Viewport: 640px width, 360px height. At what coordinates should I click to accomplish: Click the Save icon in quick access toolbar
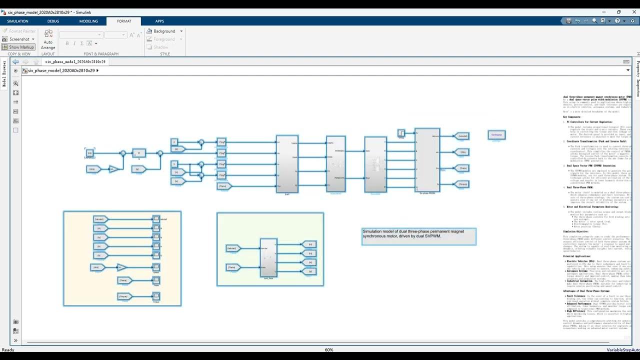[x=568, y=21]
